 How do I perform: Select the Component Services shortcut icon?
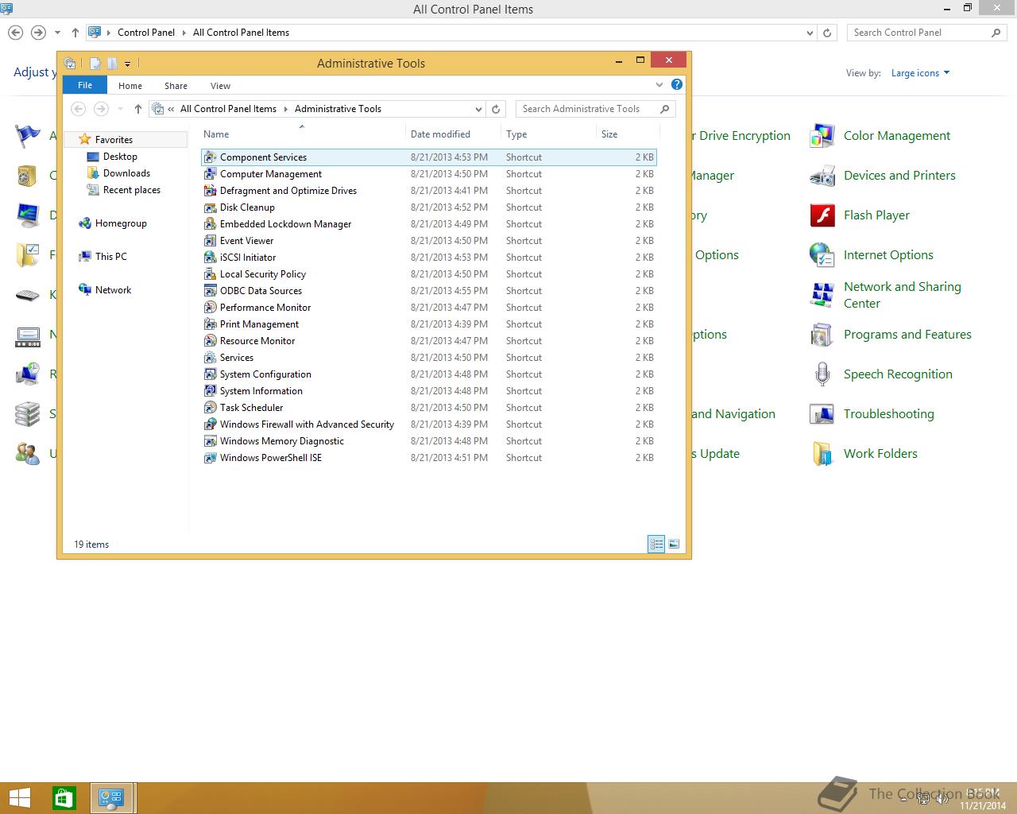click(x=210, y=157)
